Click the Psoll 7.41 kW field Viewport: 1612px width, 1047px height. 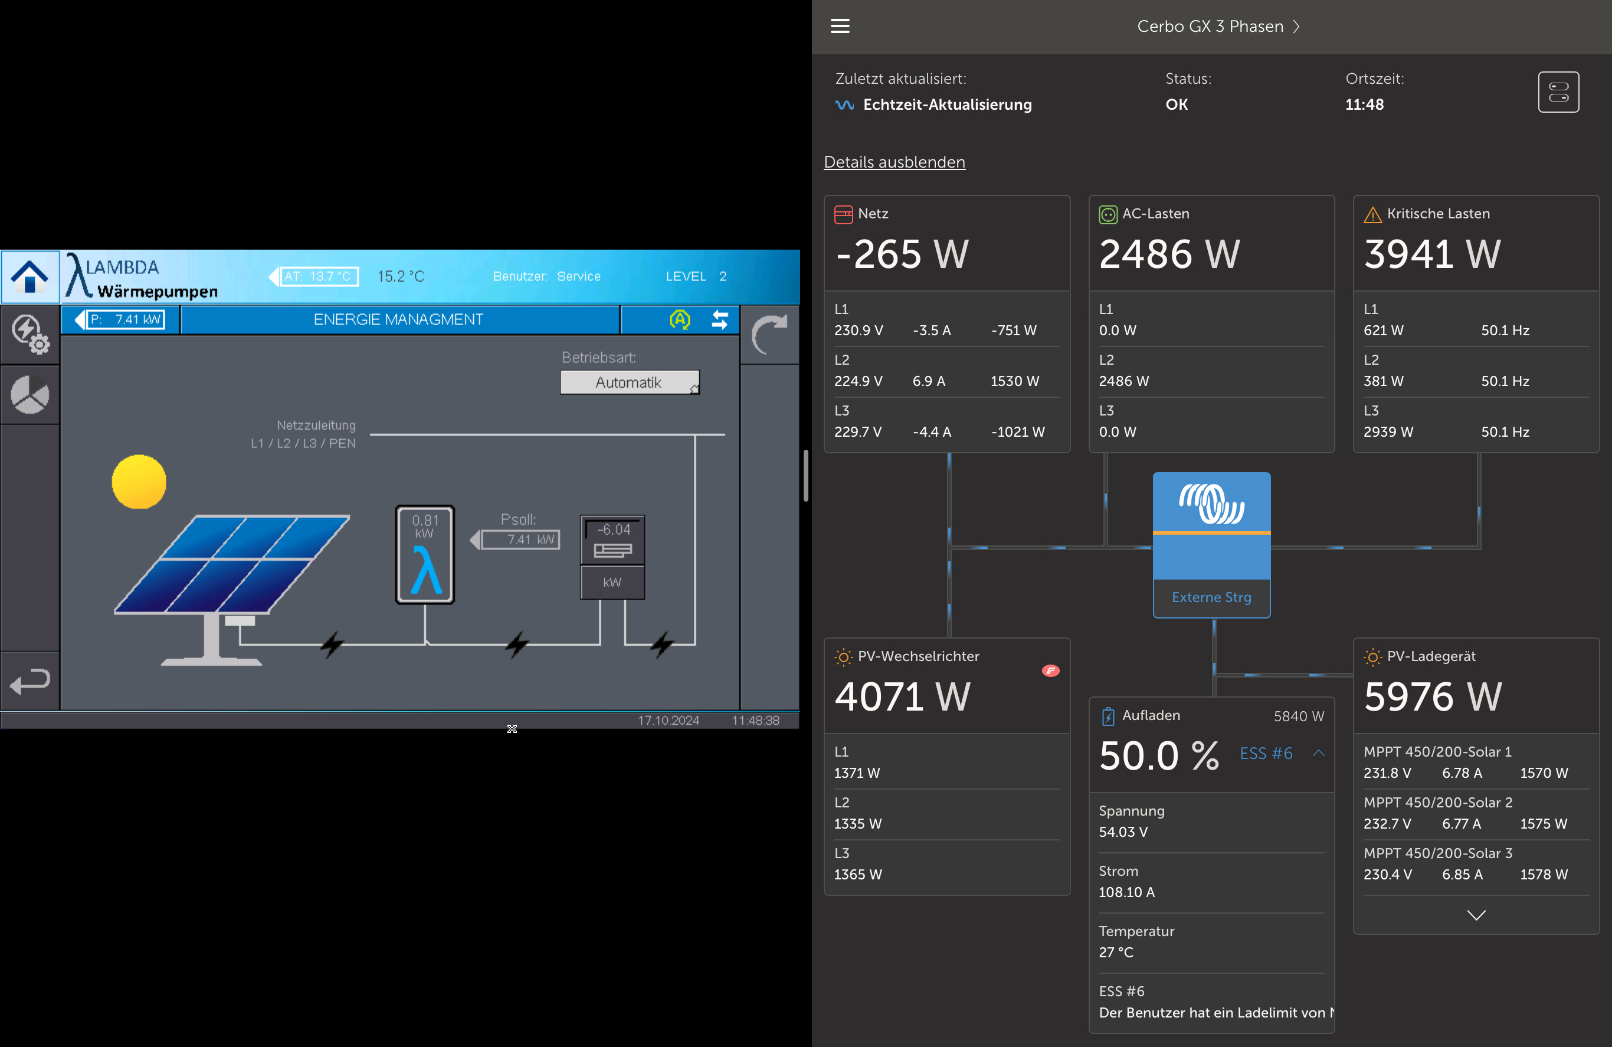pos(520,539)
